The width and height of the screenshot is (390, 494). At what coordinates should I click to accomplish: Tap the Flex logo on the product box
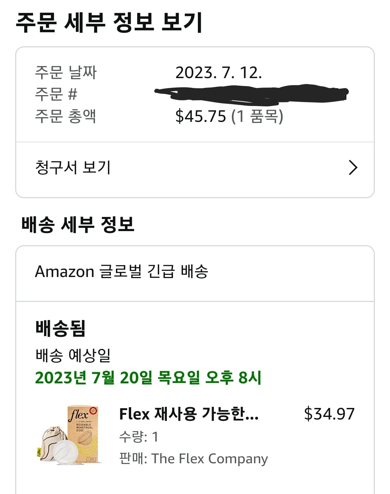point(79,415)
